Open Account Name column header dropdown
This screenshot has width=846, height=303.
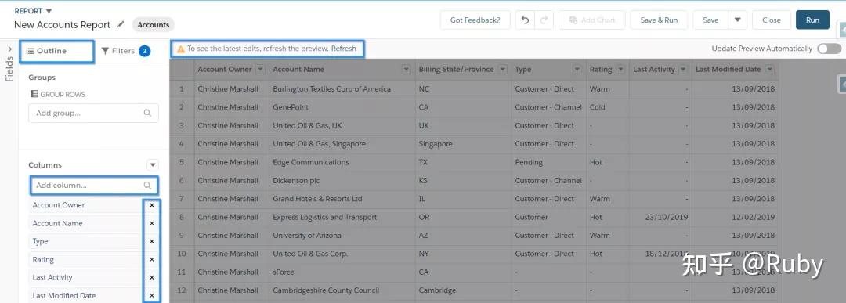tap(407, 69)
